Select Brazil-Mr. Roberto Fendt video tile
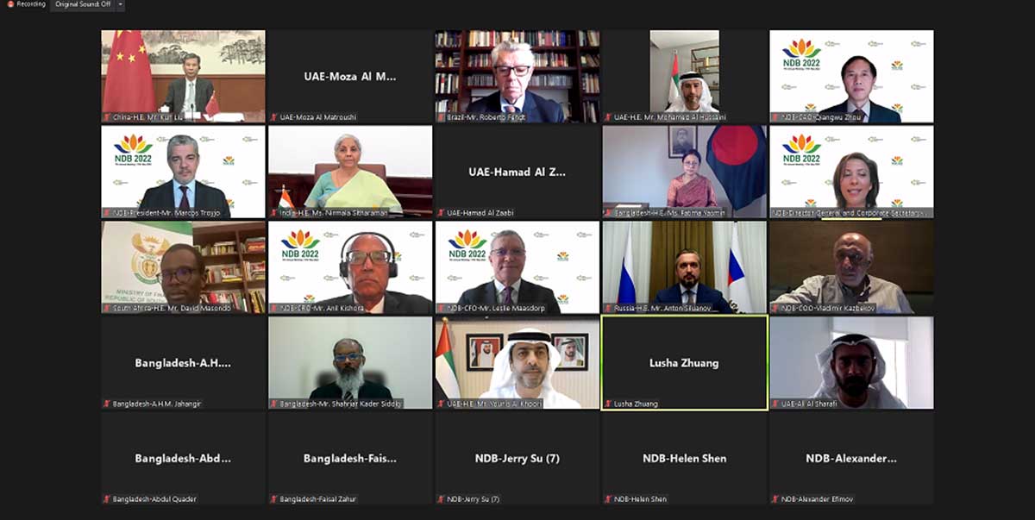The width and height of the screenshot is (1035, 520). 517,76
